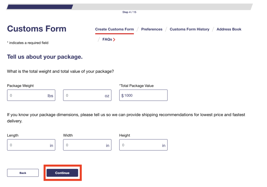Click the dollar sign in package value
Viewport: 267px width, 187px height.
pos(123,96)
